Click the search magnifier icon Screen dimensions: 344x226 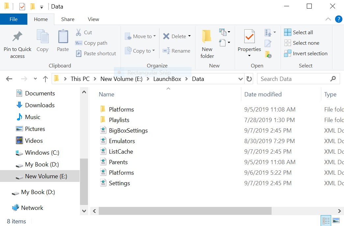tap(333, 79)
